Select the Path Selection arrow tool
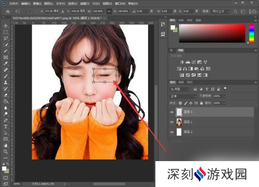Image resolution: width=259 pixels, height=187 pixels. point(6,133)
